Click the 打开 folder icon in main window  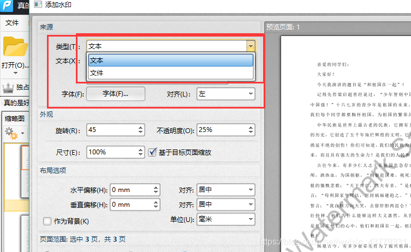pyautogui.click(x=15, y=46)
